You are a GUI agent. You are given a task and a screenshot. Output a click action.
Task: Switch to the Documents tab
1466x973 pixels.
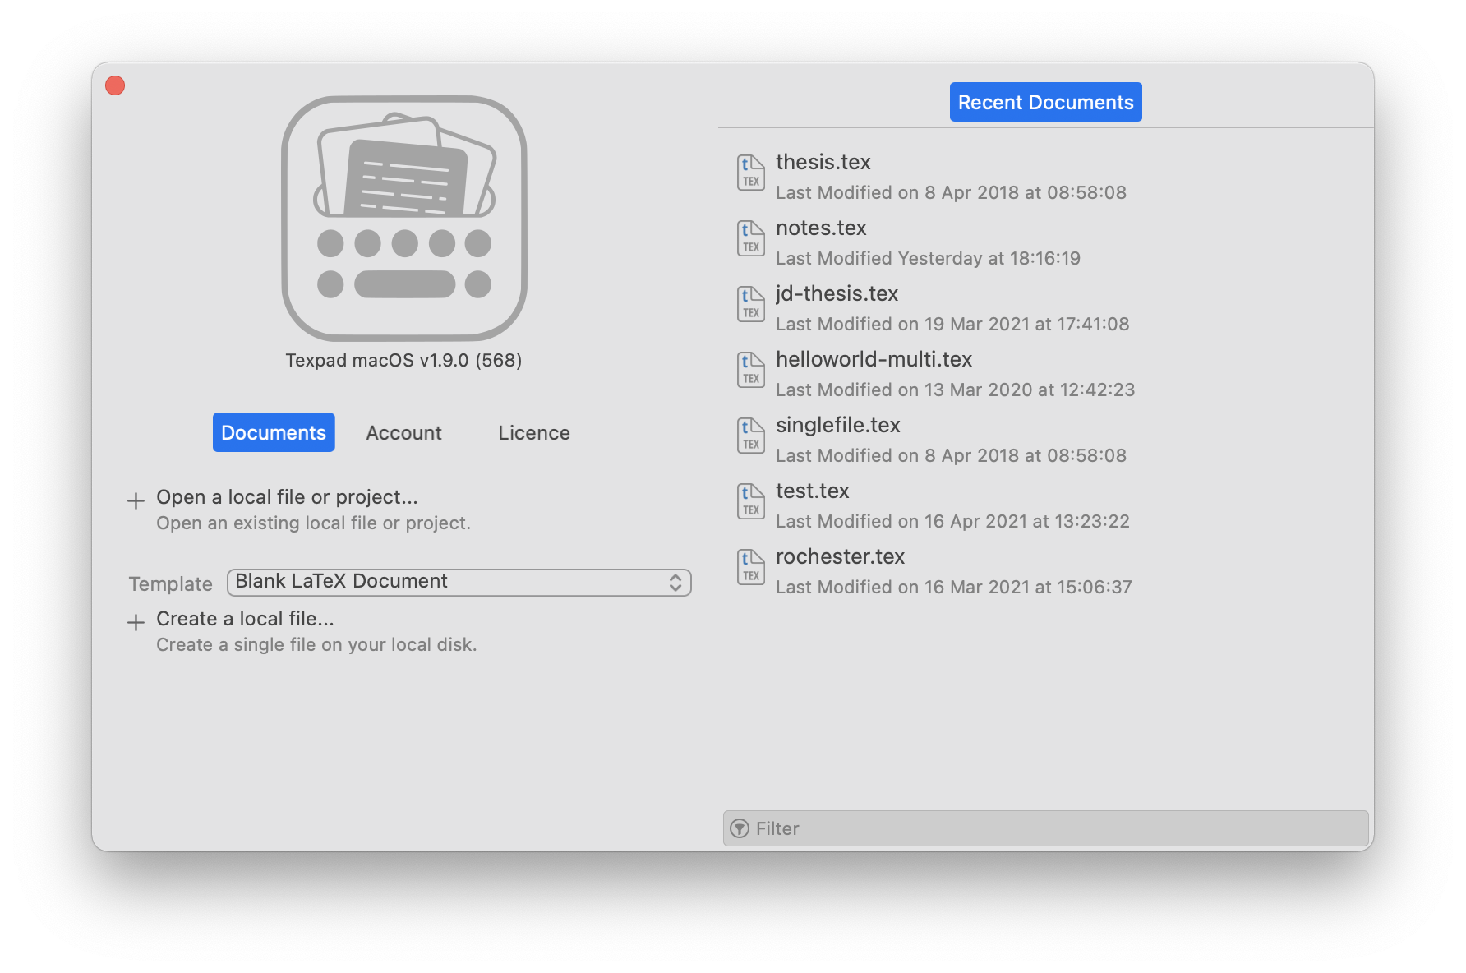[x=274, y=432]
